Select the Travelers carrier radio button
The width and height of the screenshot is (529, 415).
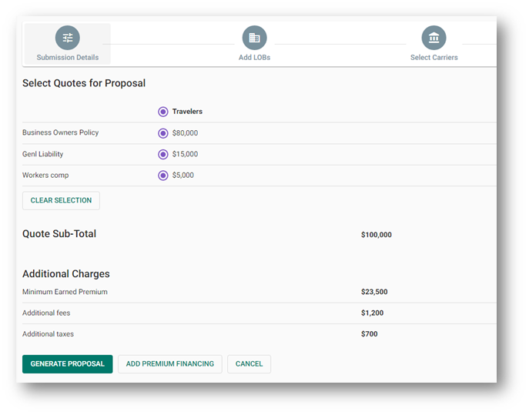[163, 112]
